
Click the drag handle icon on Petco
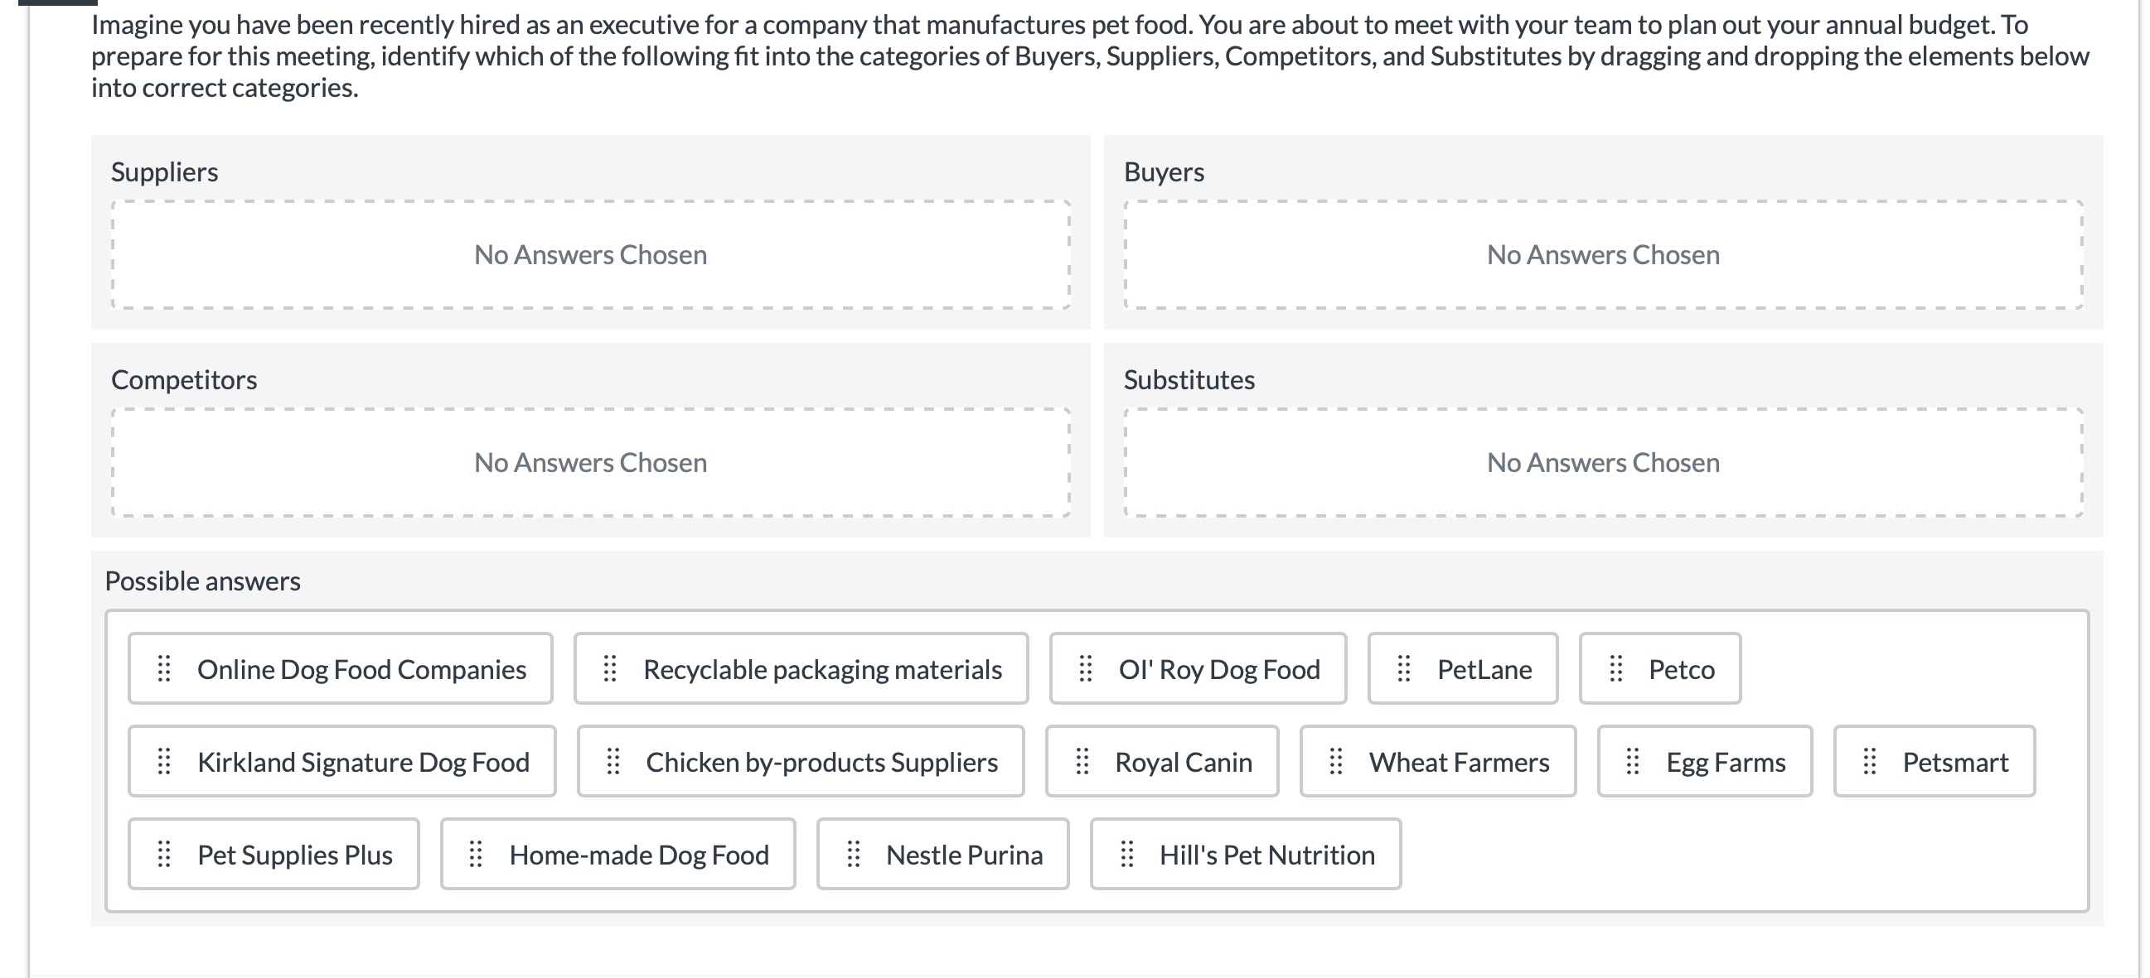click(1616, 668)
